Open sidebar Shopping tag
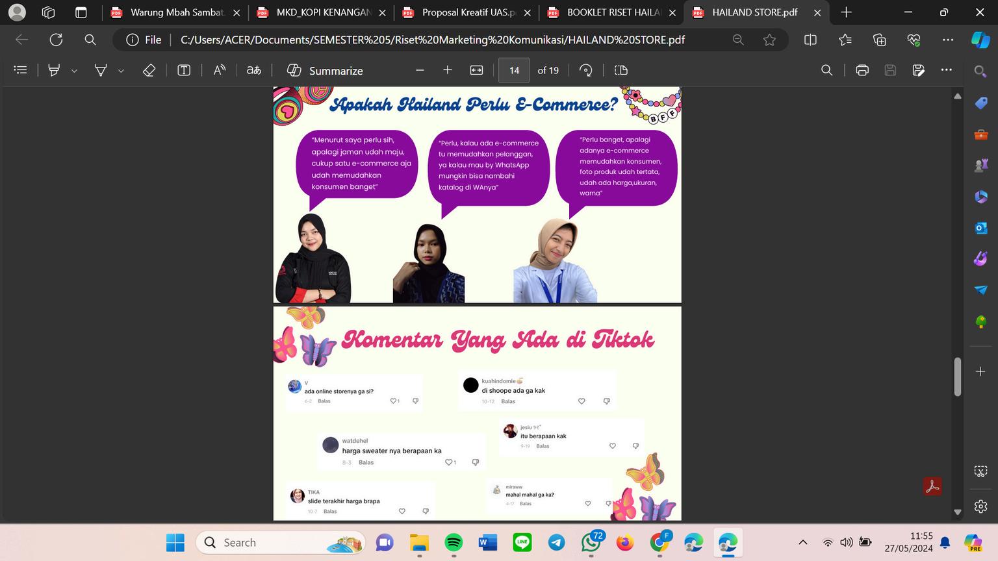998x561 pixels. coord(980,103)
